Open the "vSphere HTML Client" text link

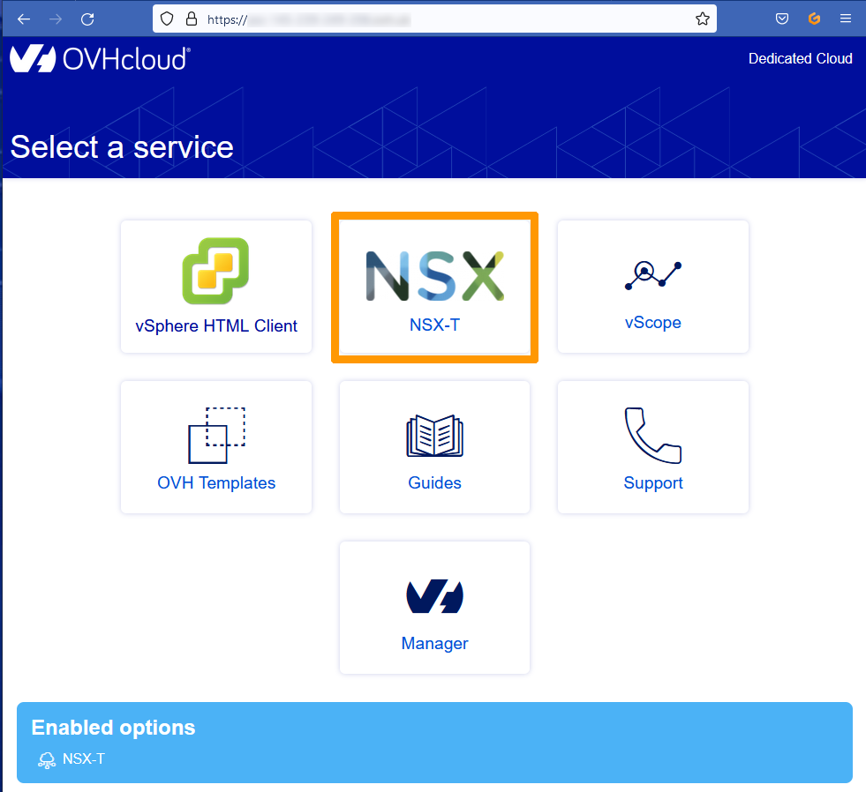point(216,325)
